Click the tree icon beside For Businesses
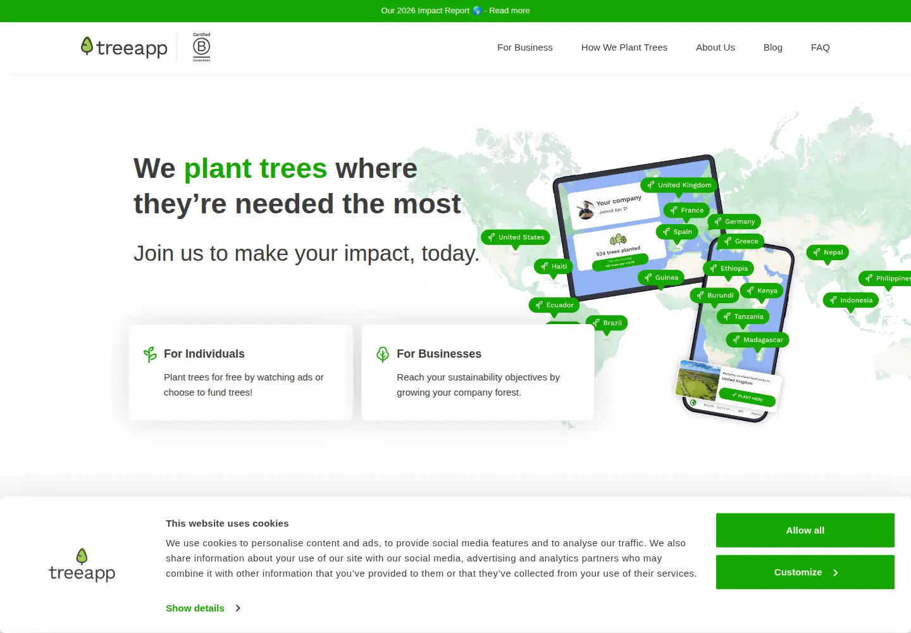This screenshot has height=633, width=911. point(383,354)
